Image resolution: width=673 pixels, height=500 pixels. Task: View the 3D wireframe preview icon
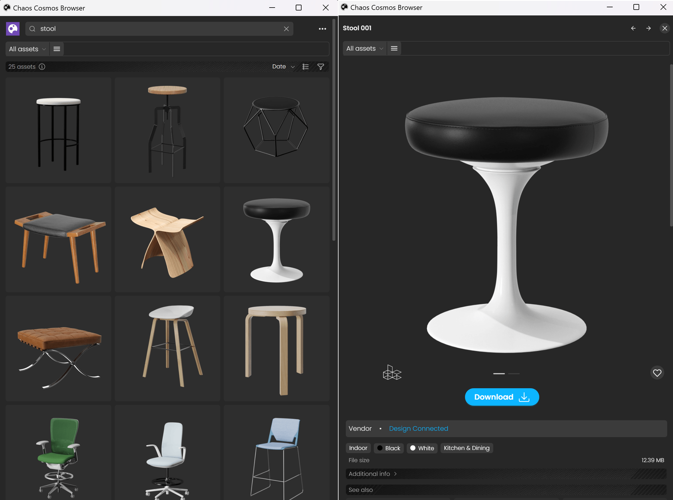pyautogui.click(x=392, y=373)
